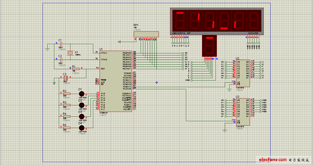Select the U1 AT89C51 microcontroller body
Image resolution: width=313 pixels, height=165 pixels.
click(115, 81)
